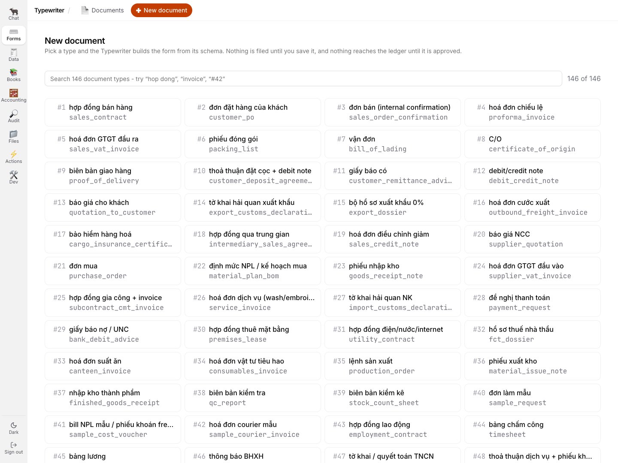Choose #23 phiếu nhập kho

coord(393,271)
